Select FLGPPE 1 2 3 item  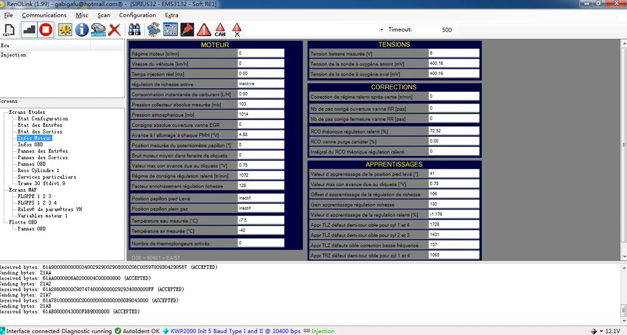[x=34, y=196]
